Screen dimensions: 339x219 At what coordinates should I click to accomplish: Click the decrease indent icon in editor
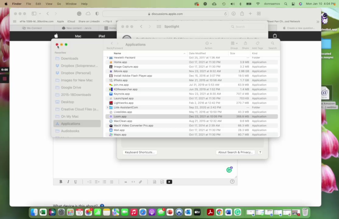click(89, 182)
